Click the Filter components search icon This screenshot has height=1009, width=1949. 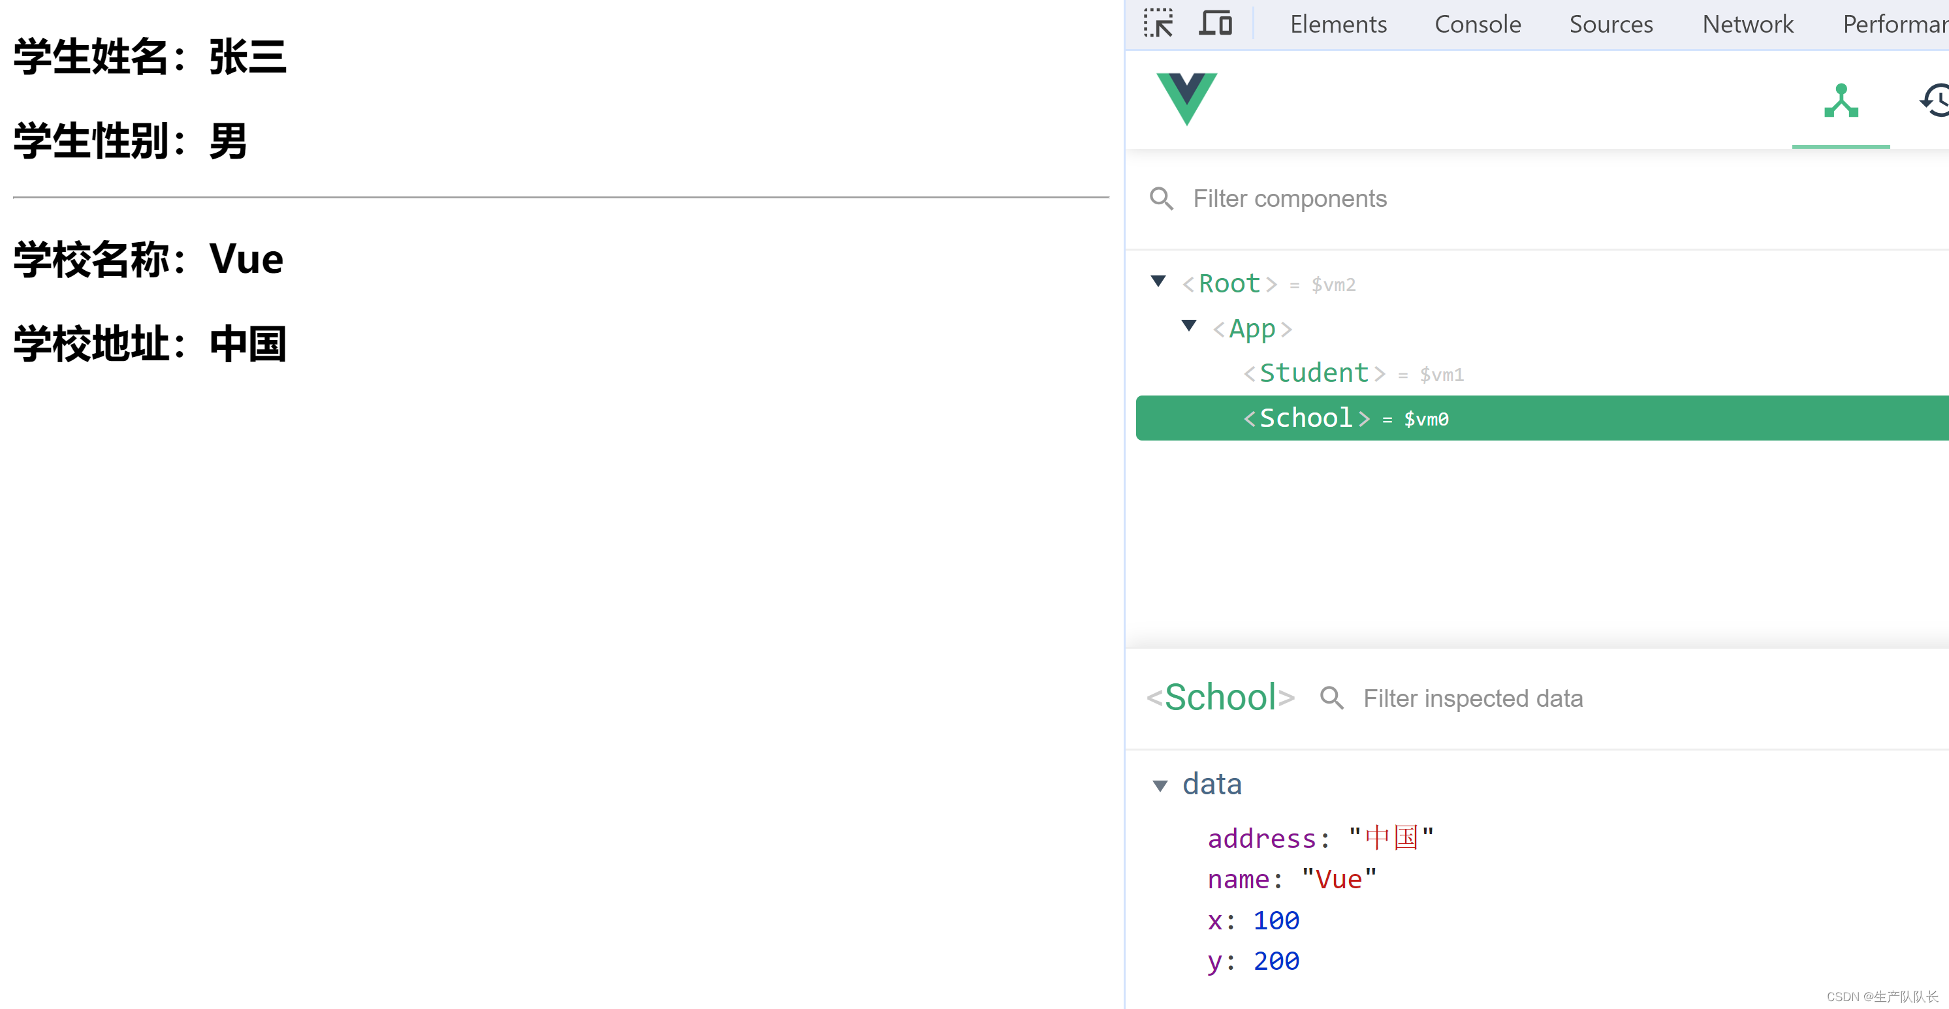(1160, 197)
